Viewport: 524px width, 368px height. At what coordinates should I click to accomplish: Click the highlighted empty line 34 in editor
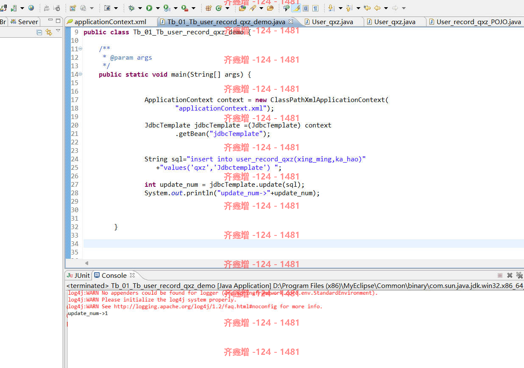coord(304,243)
